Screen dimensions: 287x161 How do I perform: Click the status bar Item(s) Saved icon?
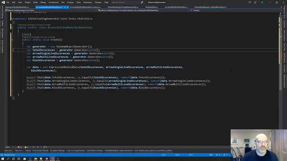[x=2, y=155]
